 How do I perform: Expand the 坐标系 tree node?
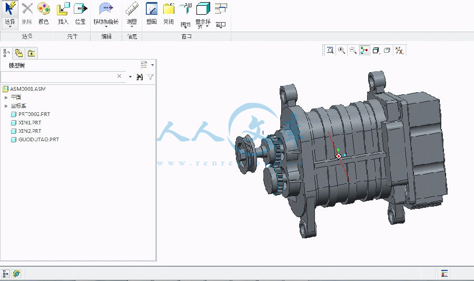coord(6,106)
